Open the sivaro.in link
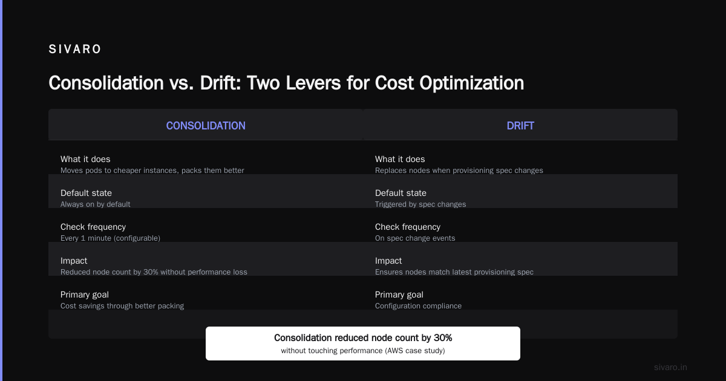The image size is (726, 381). 670,367
